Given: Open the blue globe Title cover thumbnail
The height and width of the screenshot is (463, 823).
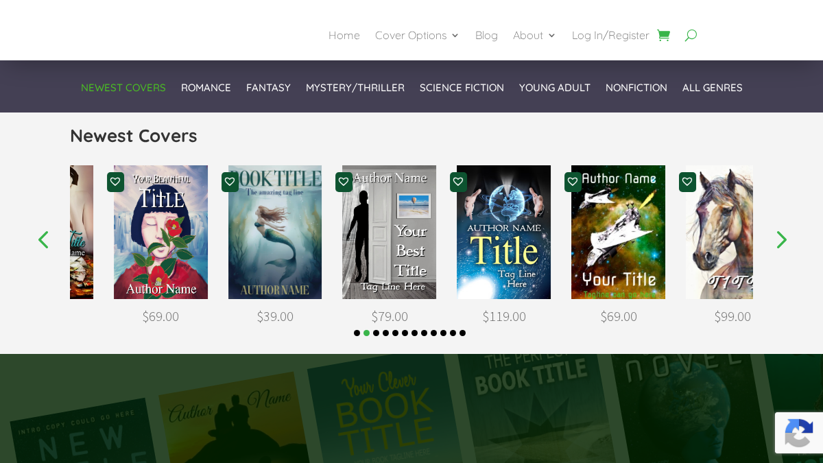Looking at the screenshot, I should [504, 232].
